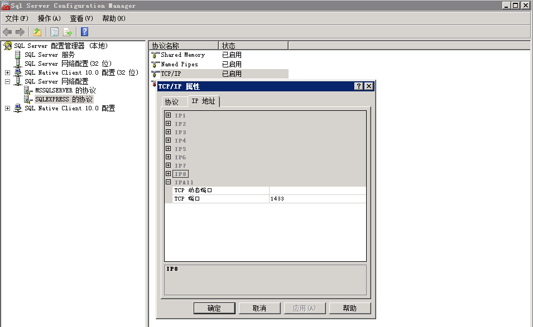Expand the IP3 node
The width and height of the screenshot is (533, 327).
pos(168,131)
